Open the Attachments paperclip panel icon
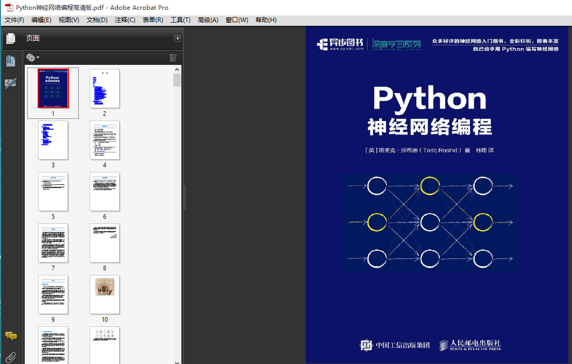This screenshot has width=572, height=364. click(11, 358)
